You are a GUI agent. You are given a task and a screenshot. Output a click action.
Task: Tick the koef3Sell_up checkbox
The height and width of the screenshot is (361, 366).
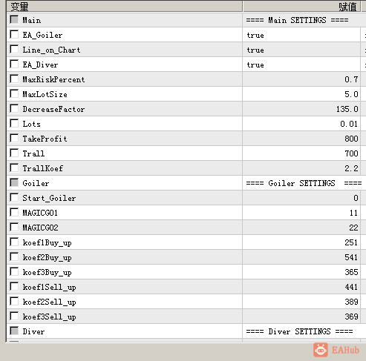14,316
